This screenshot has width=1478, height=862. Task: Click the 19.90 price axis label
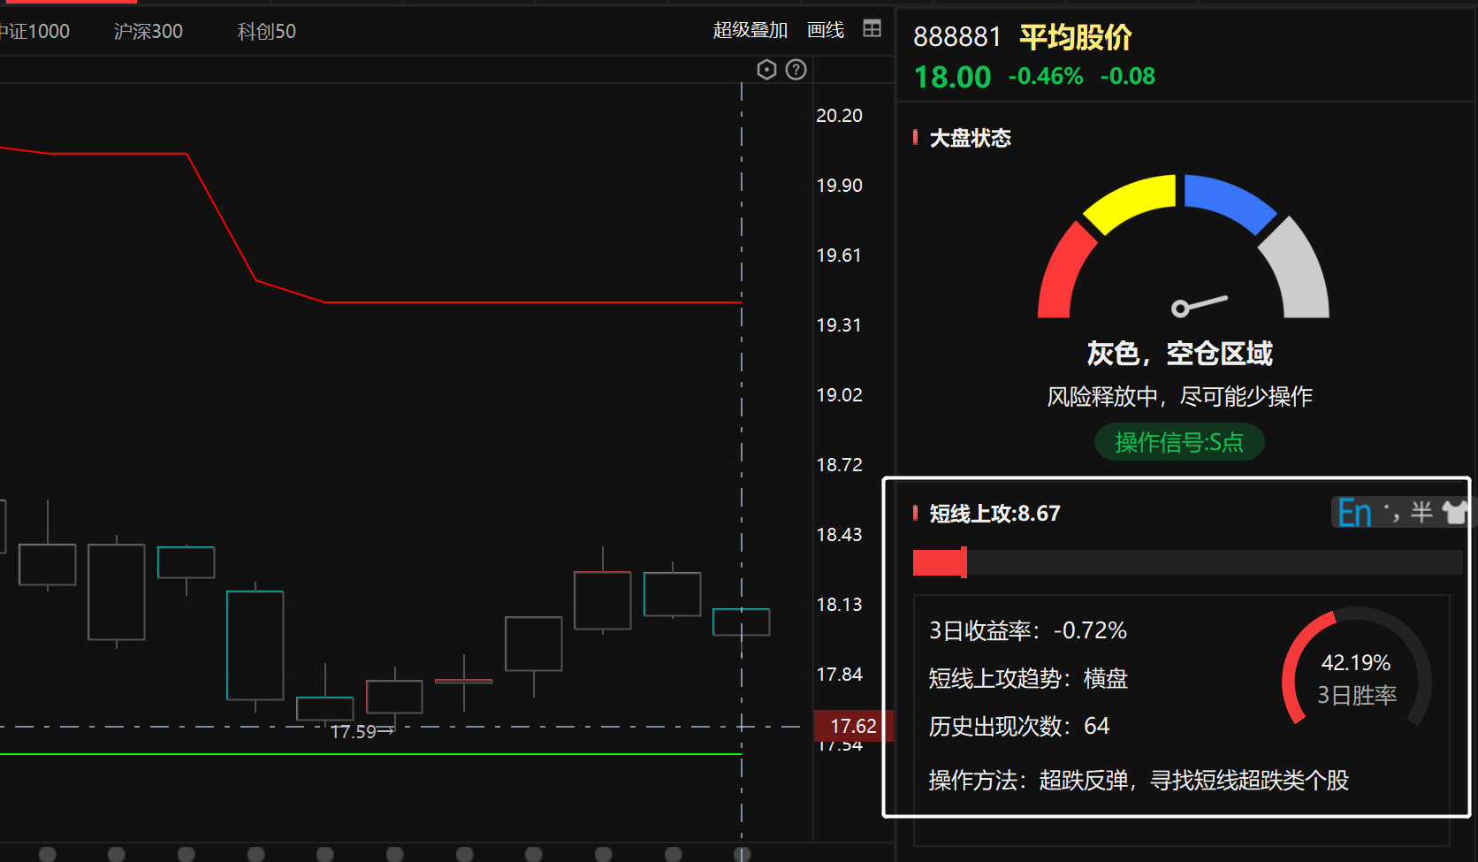click(x=839, y=186)
